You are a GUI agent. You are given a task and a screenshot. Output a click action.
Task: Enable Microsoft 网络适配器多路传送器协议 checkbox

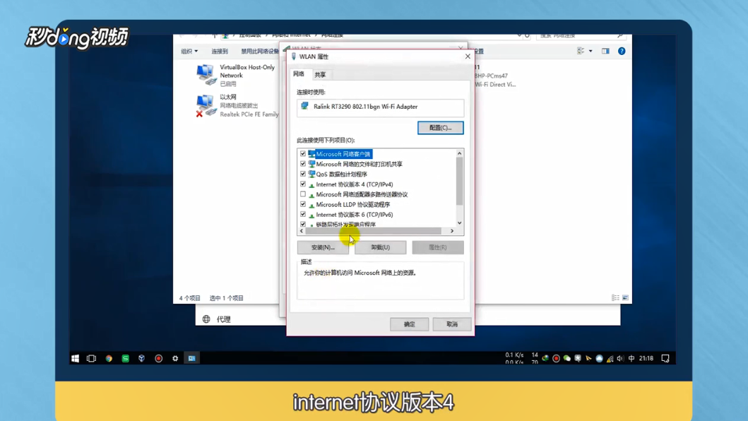303,194
